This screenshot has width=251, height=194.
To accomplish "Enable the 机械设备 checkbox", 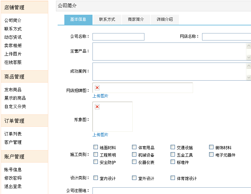I will pyautogui.click(x=134, y=155).
